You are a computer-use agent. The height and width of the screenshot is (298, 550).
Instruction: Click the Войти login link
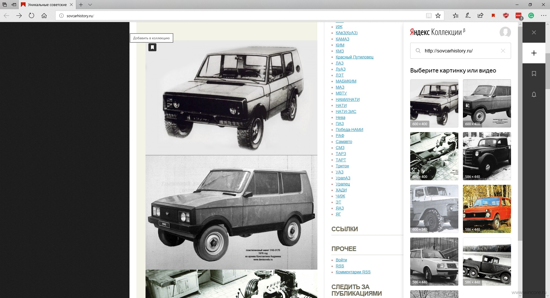341,260
